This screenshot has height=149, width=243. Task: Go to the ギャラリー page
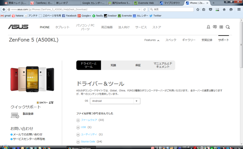pyautogui.click(x=189, y=40)
